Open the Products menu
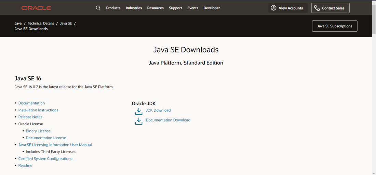 point(113,8)
